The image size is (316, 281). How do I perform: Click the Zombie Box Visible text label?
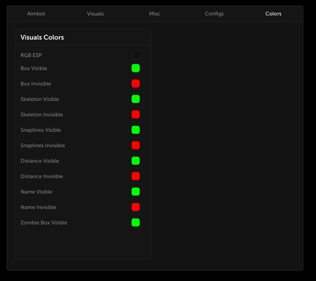tap(44, 223)
